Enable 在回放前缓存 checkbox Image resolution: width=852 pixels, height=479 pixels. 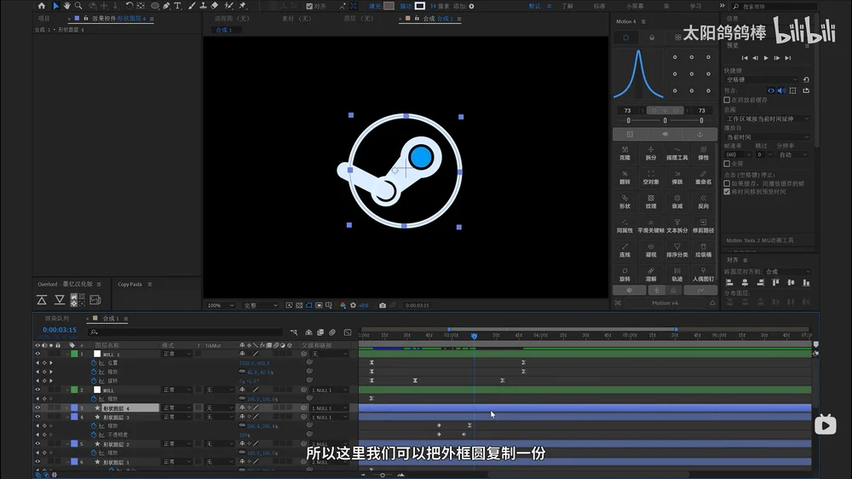(727, 100)
